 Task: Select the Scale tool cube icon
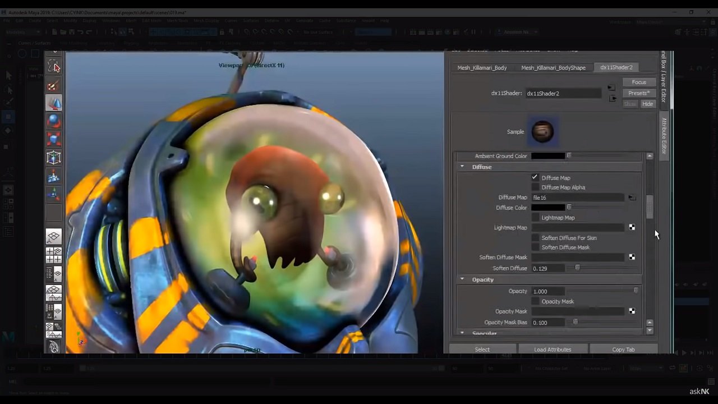point(54,139)
